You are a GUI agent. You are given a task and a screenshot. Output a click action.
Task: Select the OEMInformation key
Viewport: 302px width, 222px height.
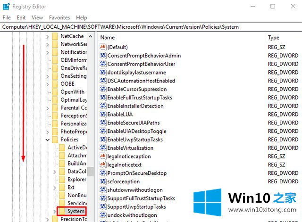74,60
